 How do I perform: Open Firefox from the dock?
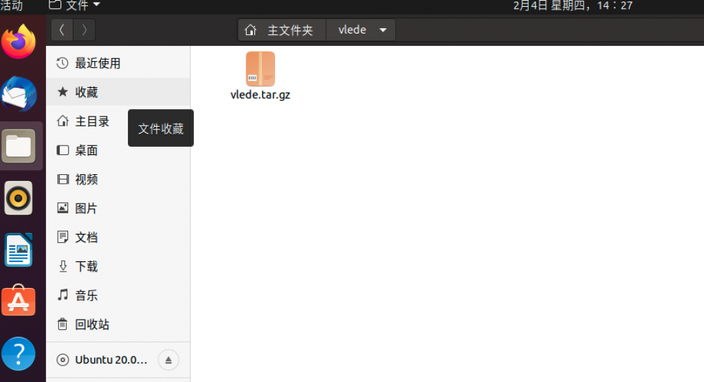19,42
